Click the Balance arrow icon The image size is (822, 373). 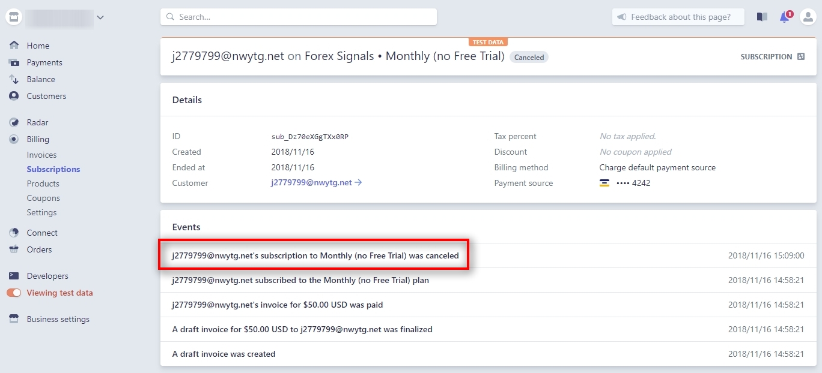tap(14, 79)
